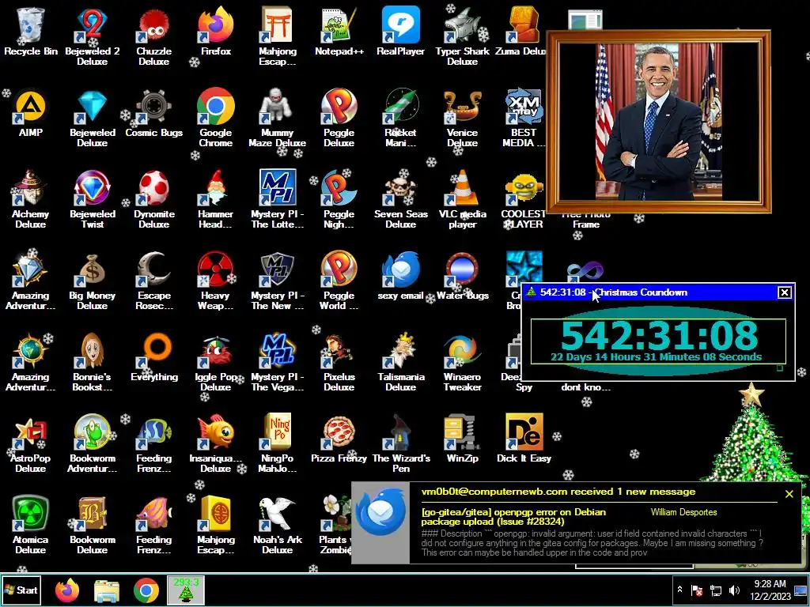Open Pizza Frenzy desktop shortcut
The height and width of the screenshot is (607, 810).
click(x=339, y=439)
